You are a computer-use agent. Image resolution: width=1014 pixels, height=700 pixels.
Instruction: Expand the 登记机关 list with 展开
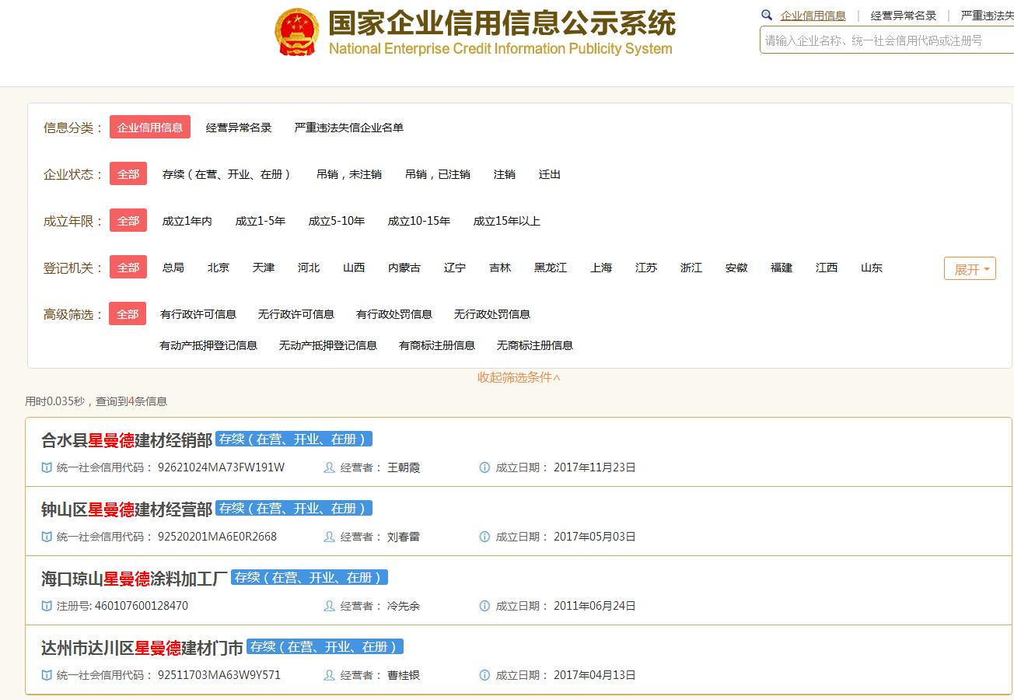pos(970,269)
